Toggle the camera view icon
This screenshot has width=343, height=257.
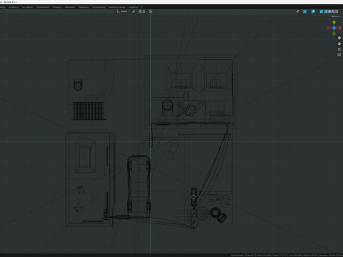(x=339, y=49)
